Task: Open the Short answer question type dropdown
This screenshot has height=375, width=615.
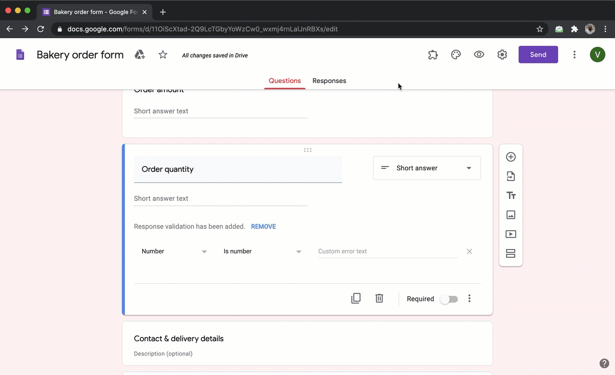Action: point(427,168)
